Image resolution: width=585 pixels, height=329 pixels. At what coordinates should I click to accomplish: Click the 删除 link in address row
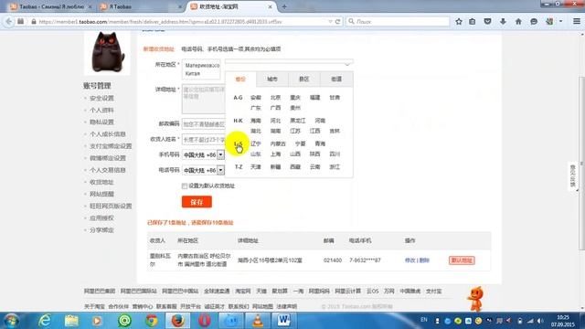tap(424, 260)
